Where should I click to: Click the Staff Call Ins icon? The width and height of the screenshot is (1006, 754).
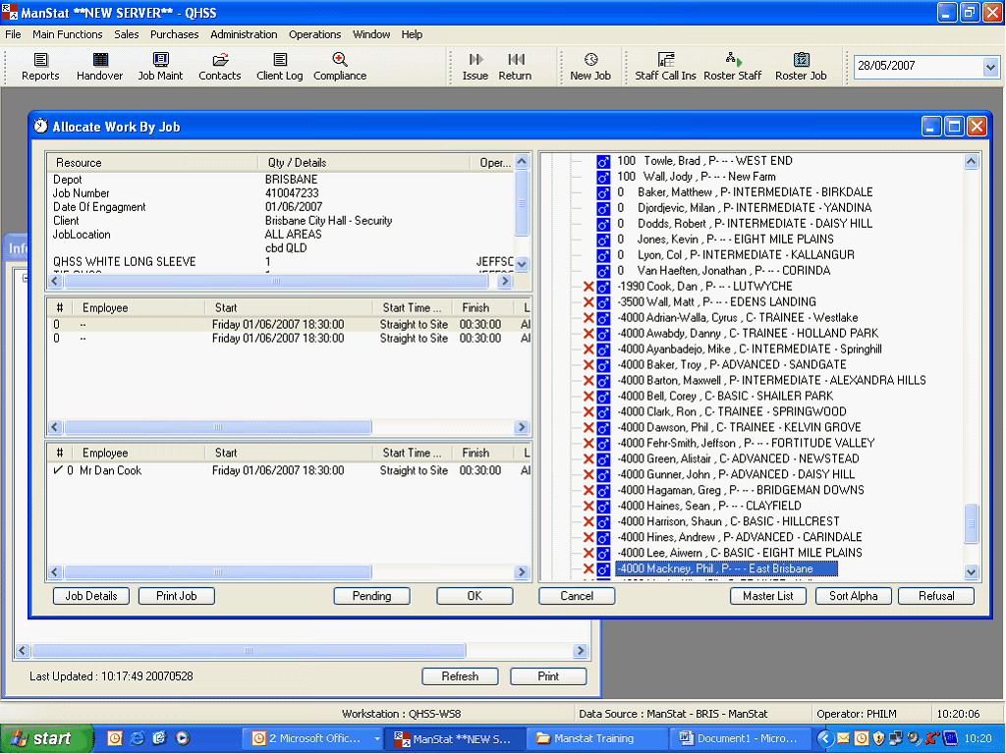[665, 61]
